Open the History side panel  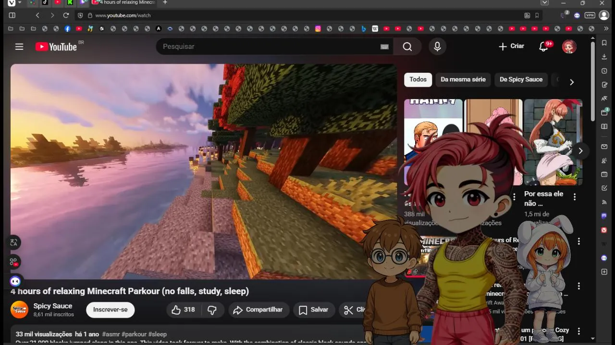point(604,71)
